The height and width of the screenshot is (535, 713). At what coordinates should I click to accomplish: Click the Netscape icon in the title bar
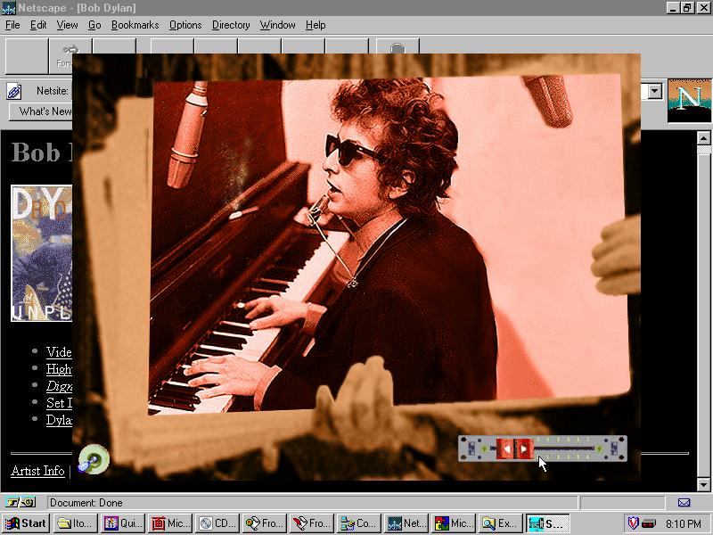(9, 8)
